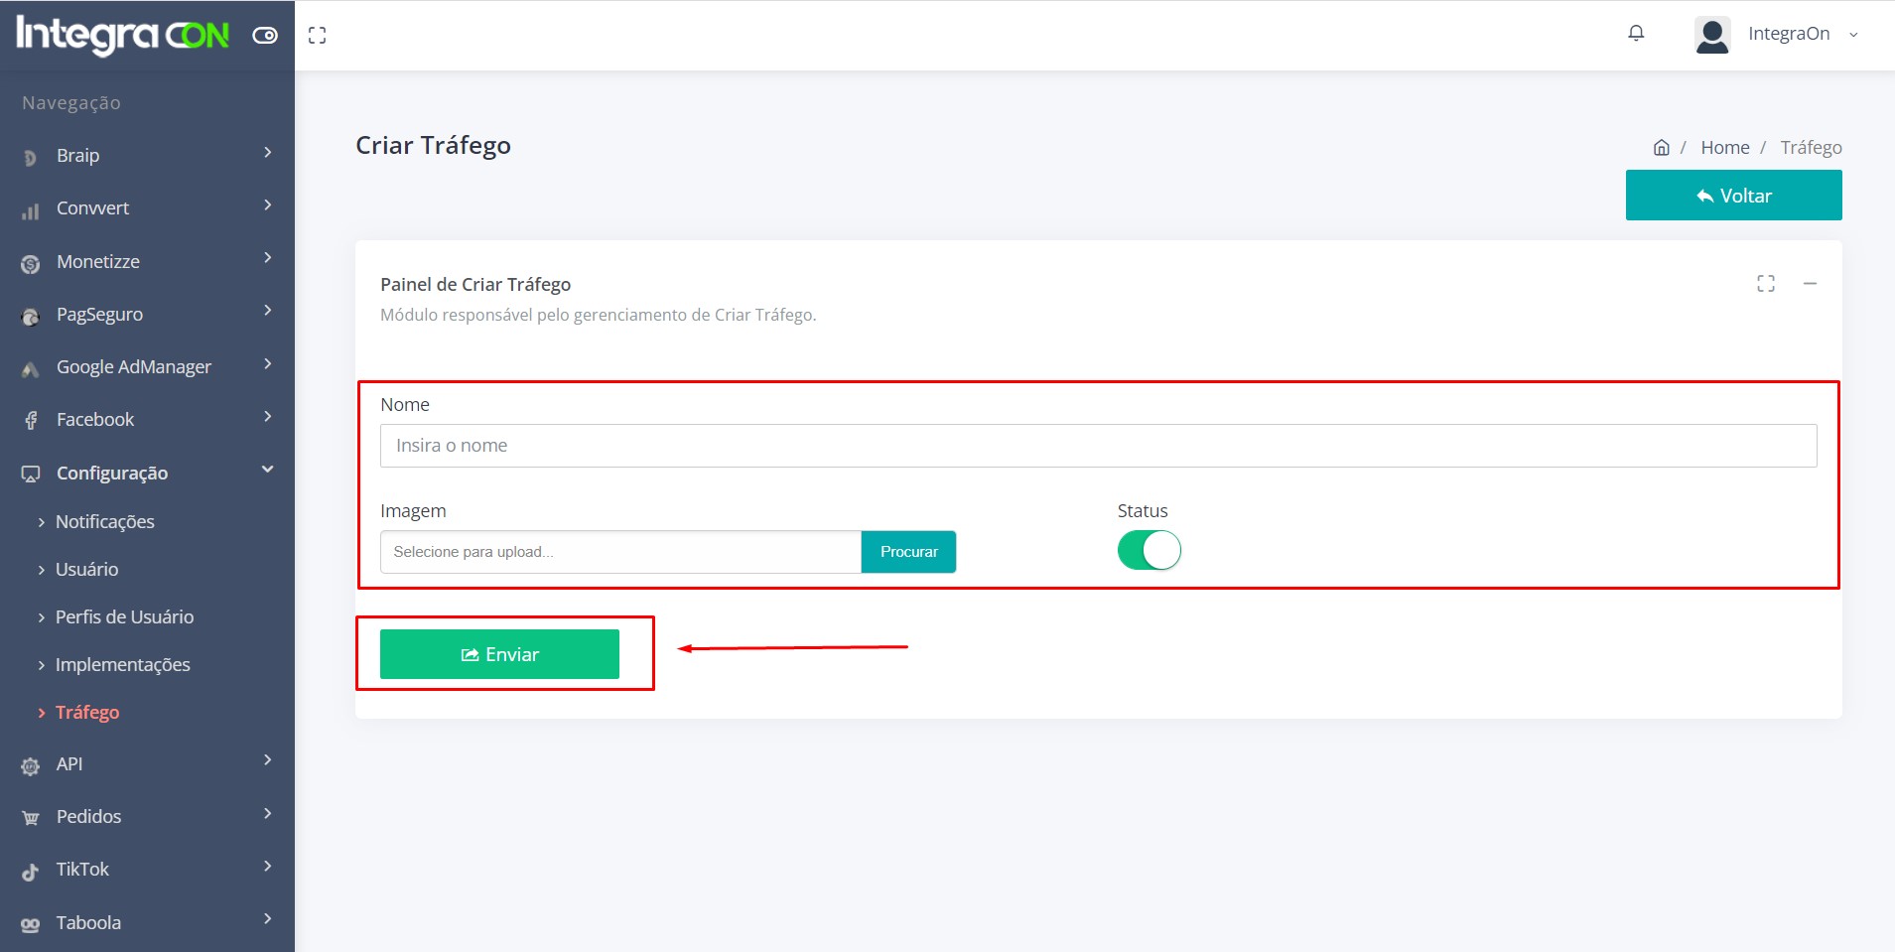1895x952 pixels.
Task: Open the IntegraOn user dropdown arrow
Action: tap(1853, 35)
